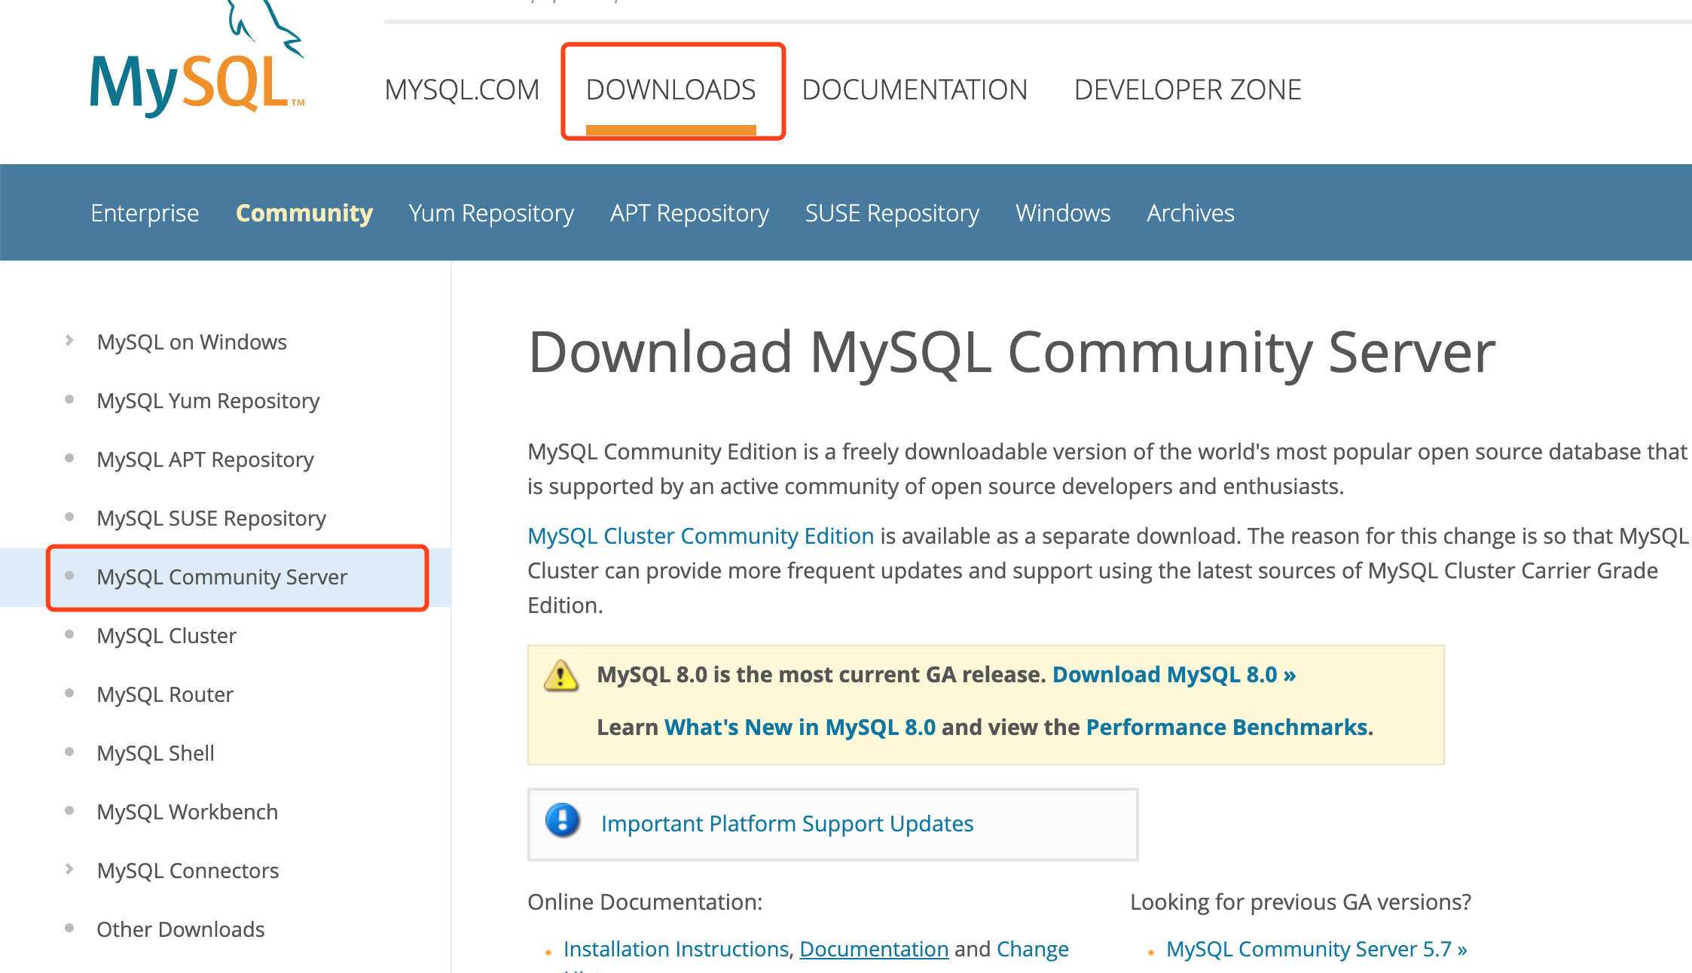The width and height of the screenshot is (1692, 973).
Task: Select MYSQL.COM in the top navigation
Action: [x=462, y=90]
